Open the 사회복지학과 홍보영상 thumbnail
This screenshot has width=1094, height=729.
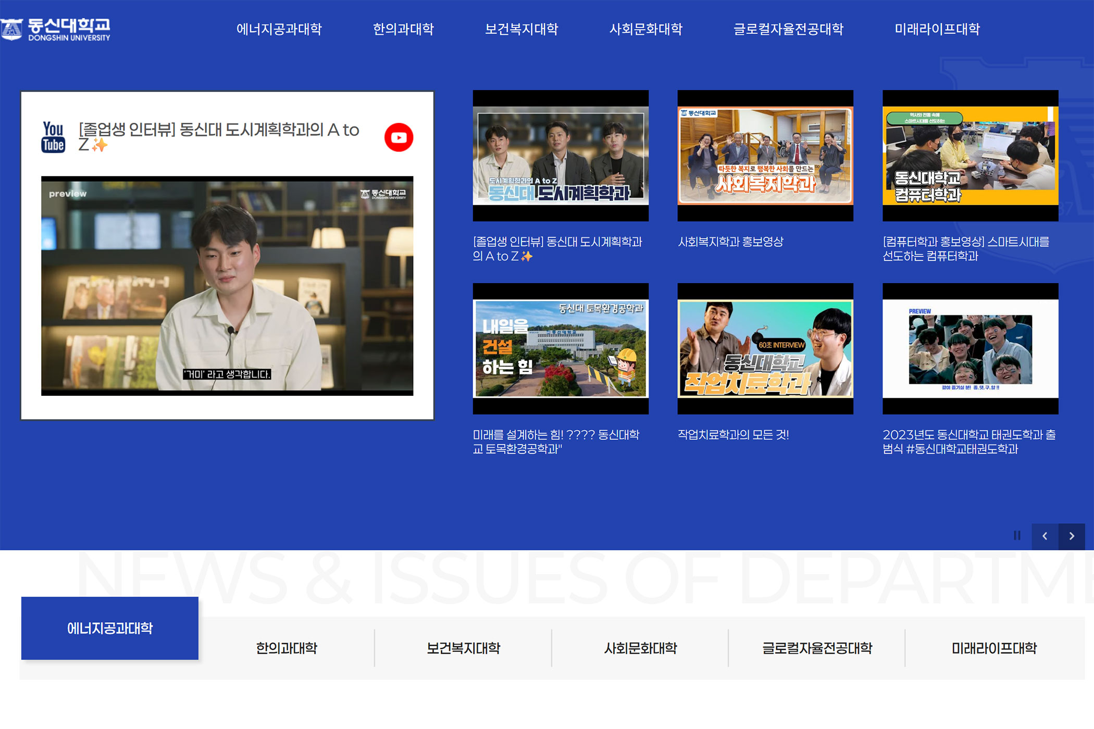(x=765, y=156)
